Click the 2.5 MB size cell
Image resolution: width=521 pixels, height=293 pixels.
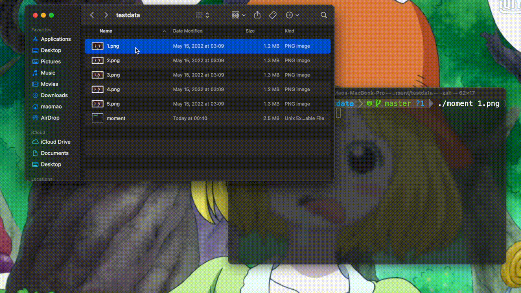pos(271,118)
